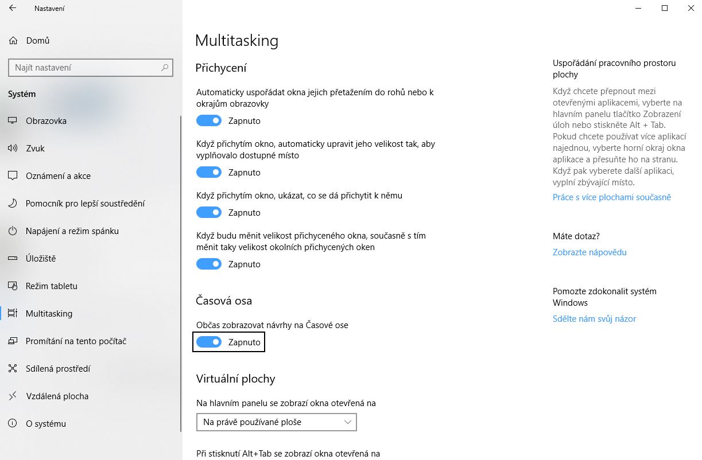Click the search magnifier icon

(165, 68)
